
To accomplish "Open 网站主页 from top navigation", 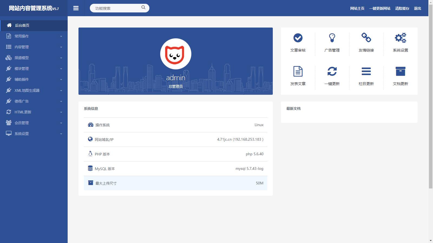I will point(357,8).
